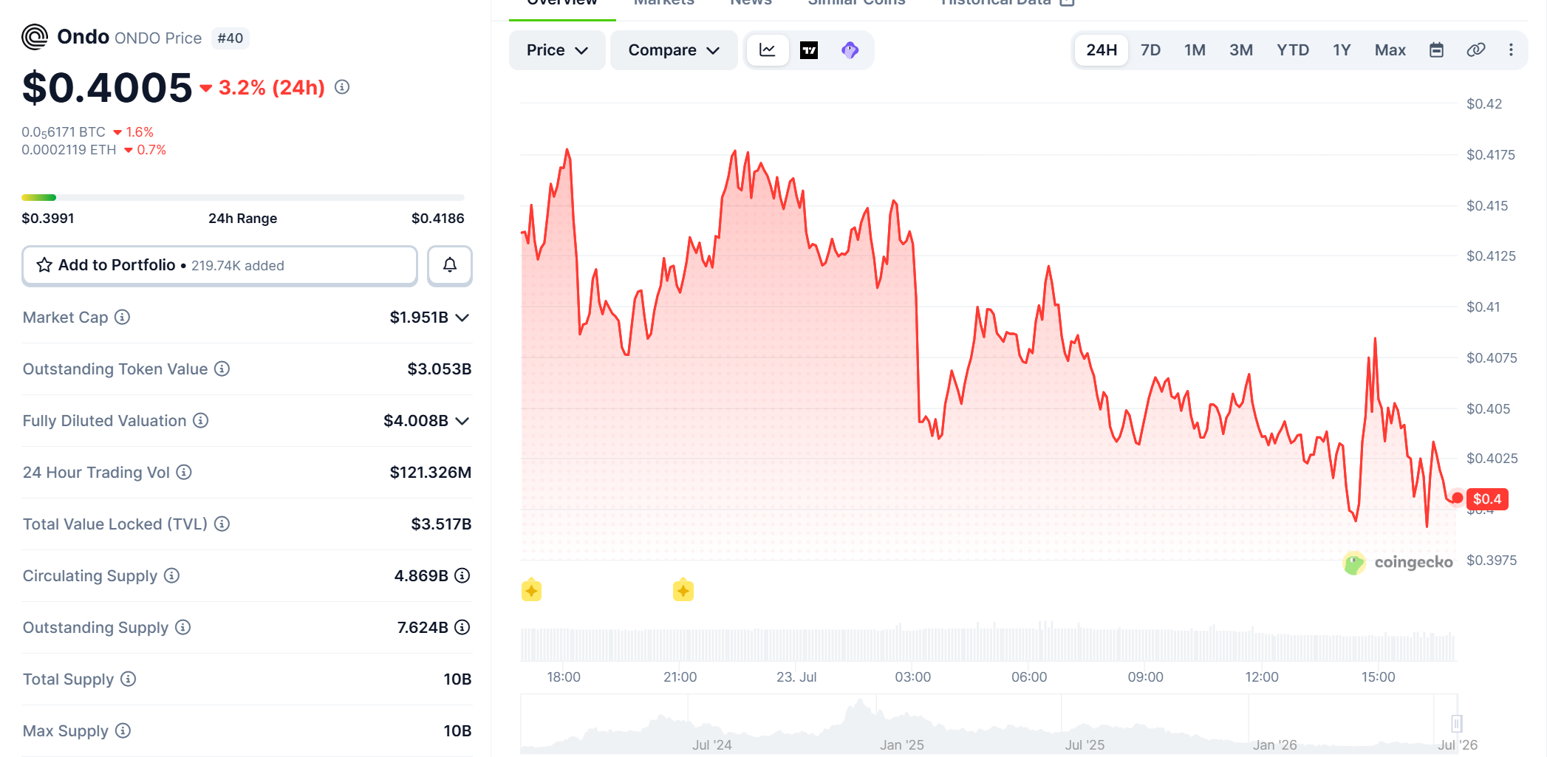Select the 1M time range
Image resolution: width=1547 pixels, height=757 pixels.
(1195, 50)
